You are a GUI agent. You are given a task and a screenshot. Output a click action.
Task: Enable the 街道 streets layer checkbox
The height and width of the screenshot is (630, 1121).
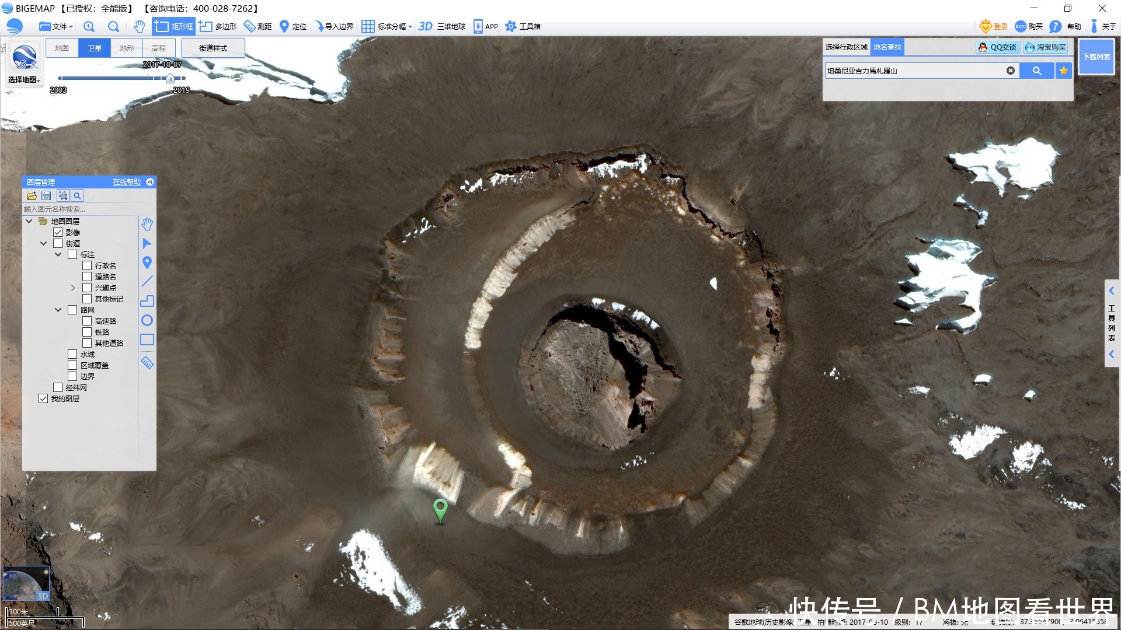click(58, 243)
